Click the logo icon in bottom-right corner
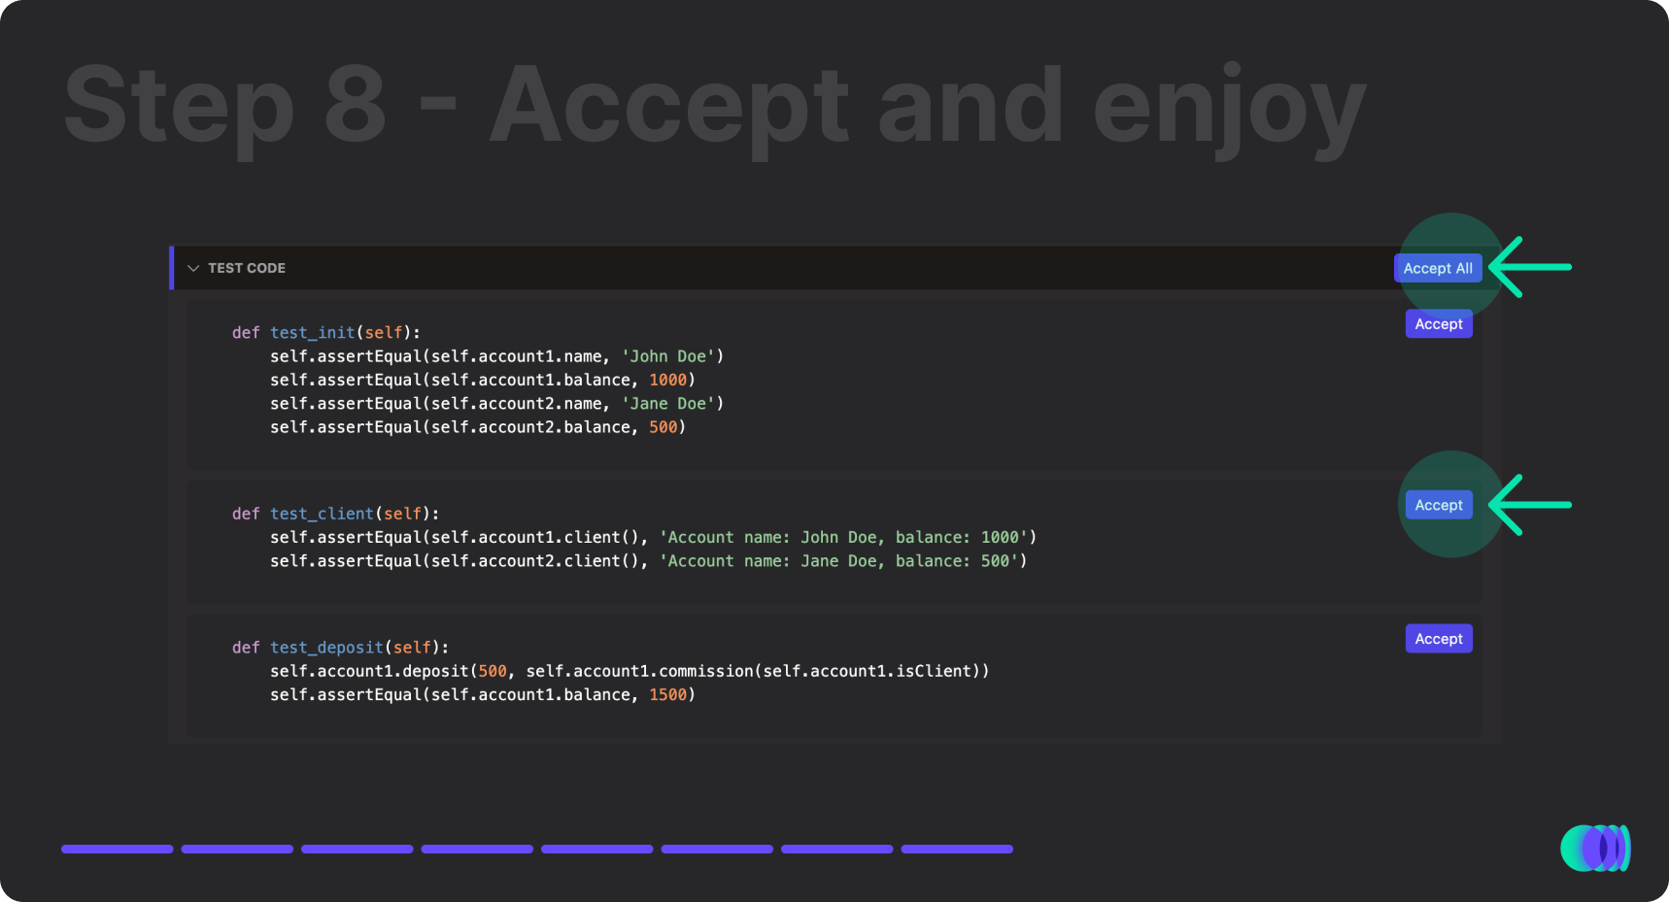Viewport: 1669px width, 902px height. (x=1595, y=849)
